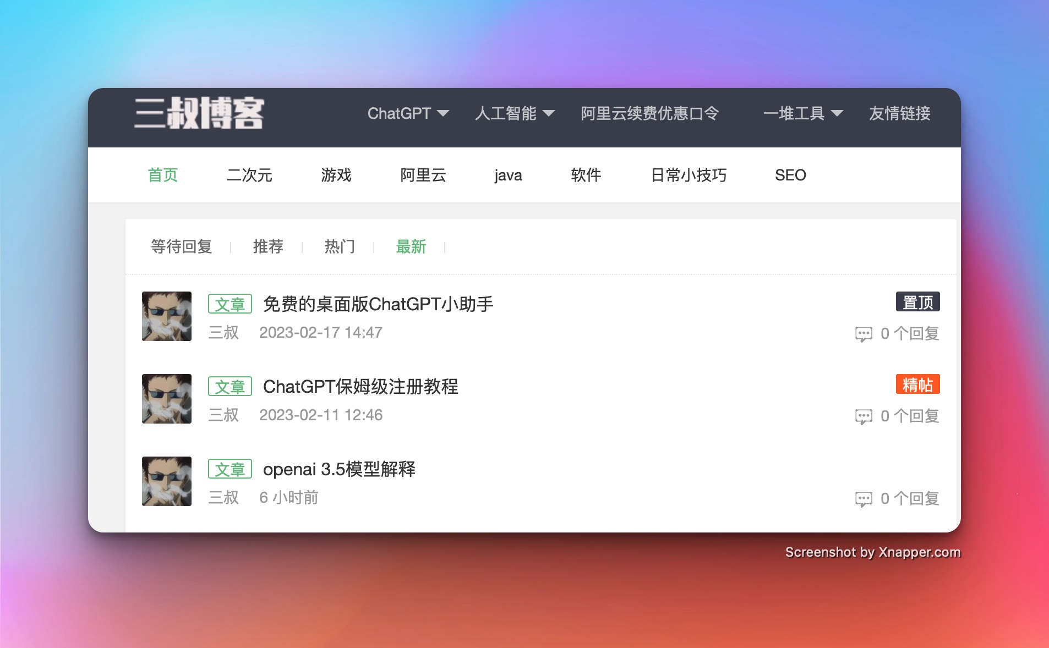Filter posts by 推荐
This screenshot has width=1049, height=648.
(268, 246)
